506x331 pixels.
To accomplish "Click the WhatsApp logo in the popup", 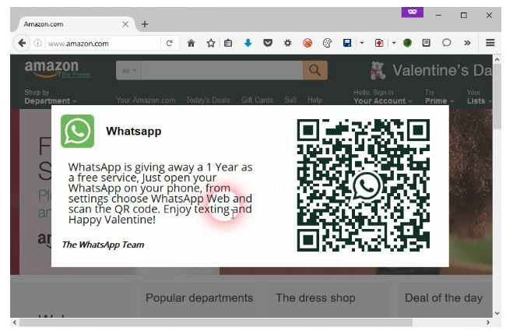I will (78, 131).
